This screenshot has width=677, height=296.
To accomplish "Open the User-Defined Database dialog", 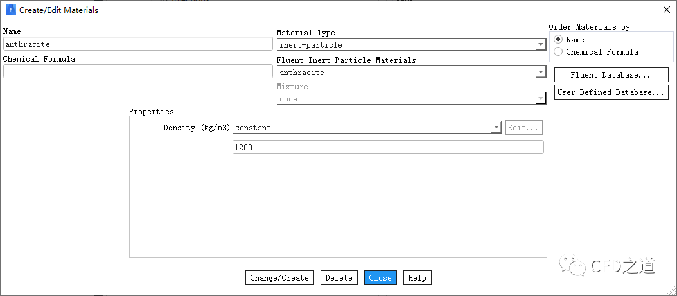I will (x=611, y=92).
